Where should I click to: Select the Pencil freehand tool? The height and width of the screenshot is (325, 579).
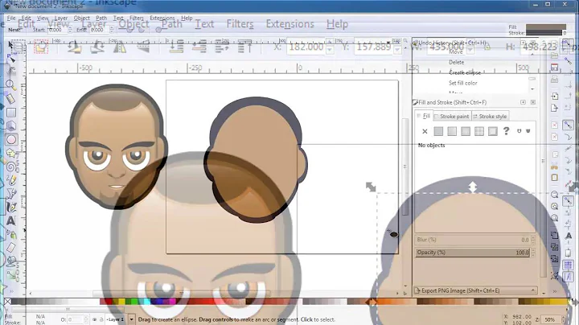(x=11, y=180)
